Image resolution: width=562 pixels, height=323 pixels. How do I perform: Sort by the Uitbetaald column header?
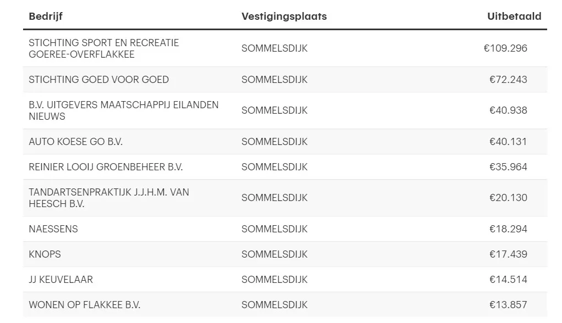click(514, 16)
